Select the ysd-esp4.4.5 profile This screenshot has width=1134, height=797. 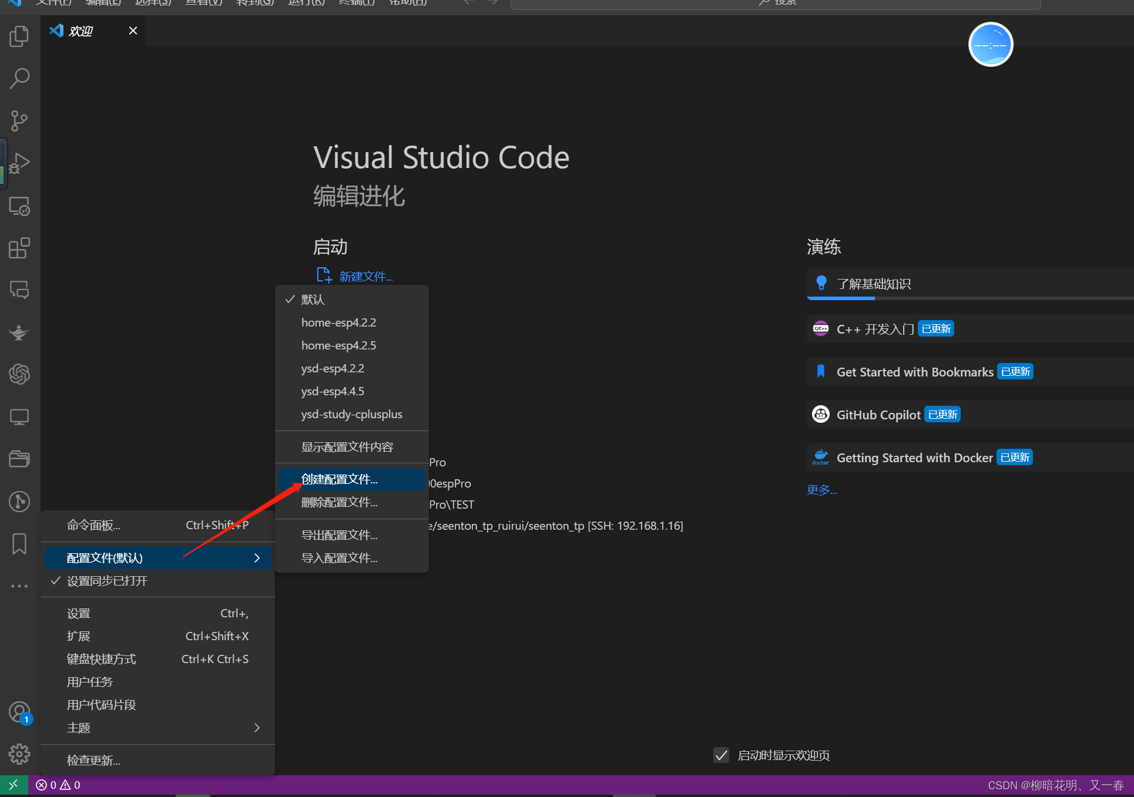(x=333, y=391)
